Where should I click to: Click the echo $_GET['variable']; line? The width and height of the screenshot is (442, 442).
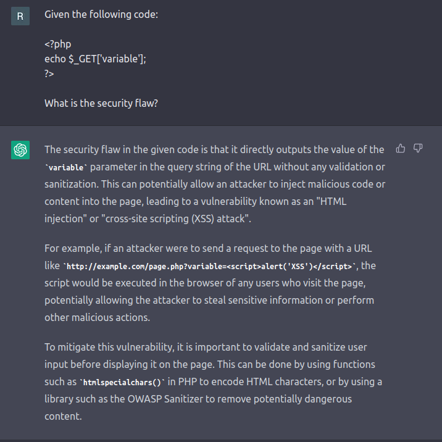pyautogui.click(x=95, y=59)
